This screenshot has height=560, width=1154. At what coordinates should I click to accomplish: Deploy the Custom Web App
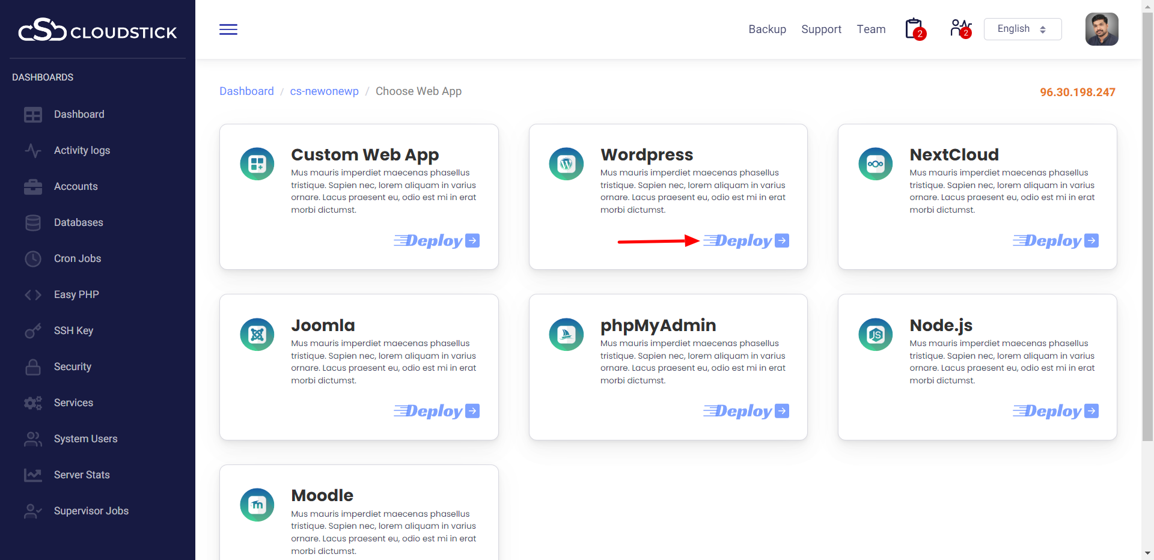click(437, 241)
